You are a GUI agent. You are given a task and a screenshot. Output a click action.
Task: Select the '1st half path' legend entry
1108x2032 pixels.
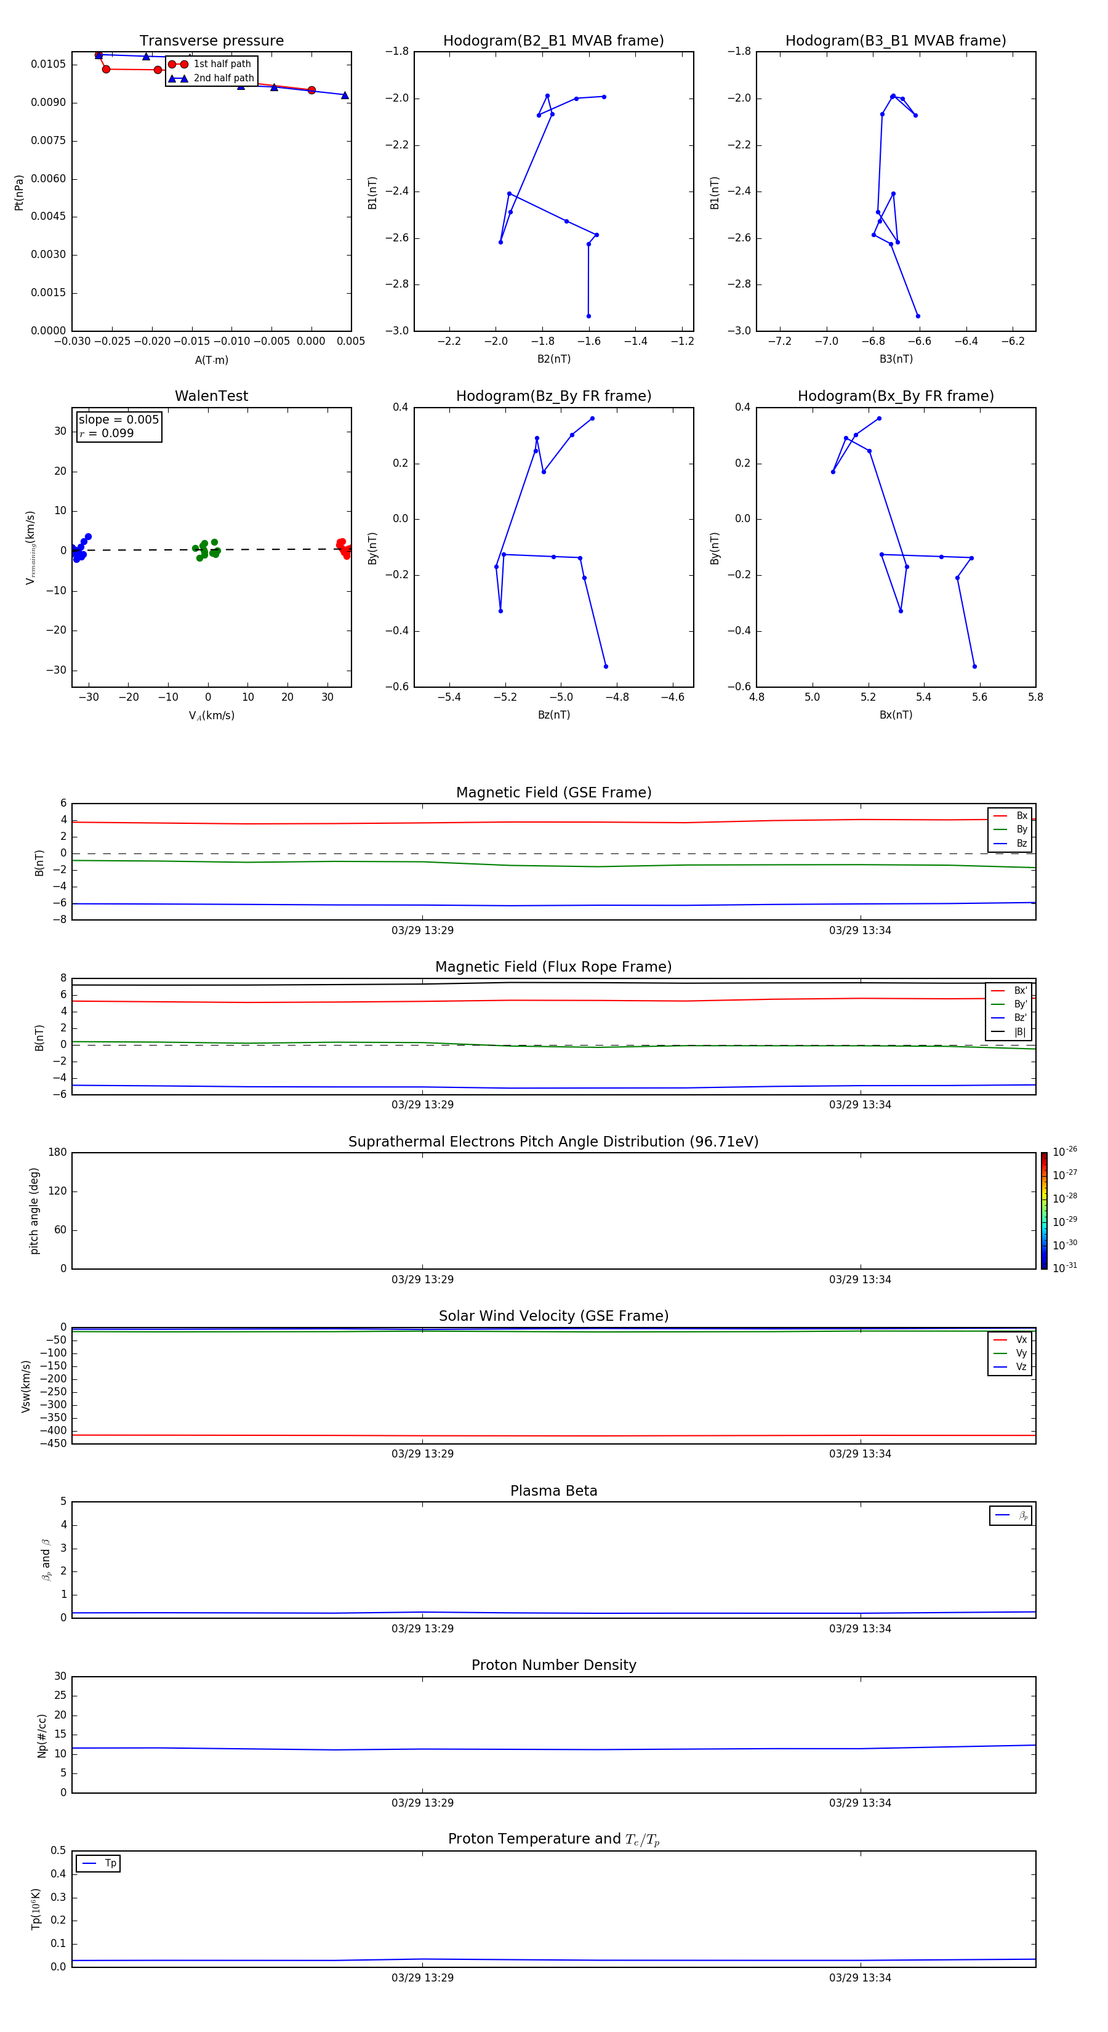(x=211, y=64)
